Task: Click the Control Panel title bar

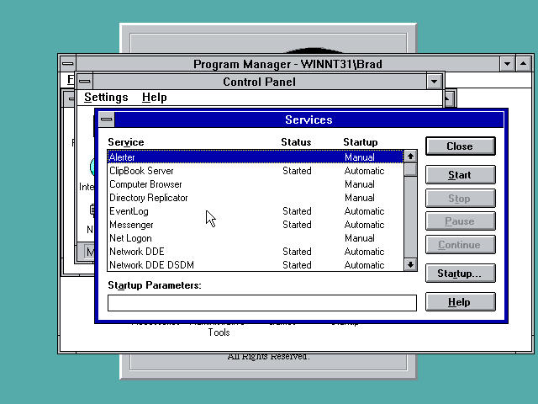Action: pos(259,82)
